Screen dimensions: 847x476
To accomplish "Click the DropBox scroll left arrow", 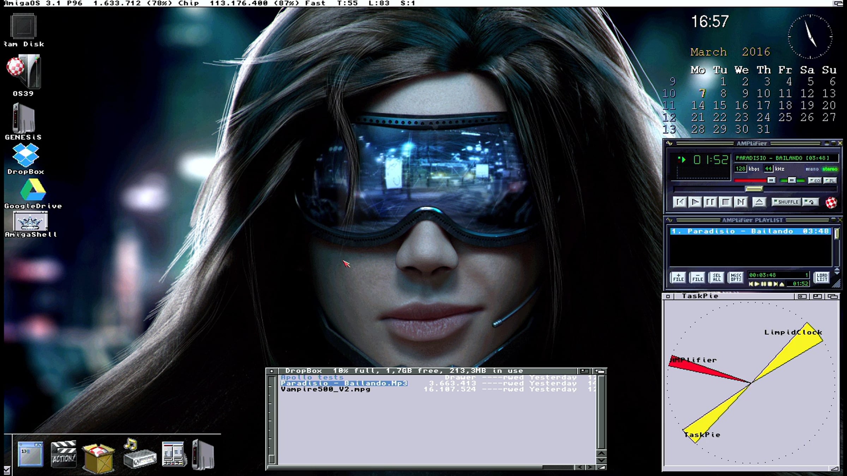I will (579, 467).
